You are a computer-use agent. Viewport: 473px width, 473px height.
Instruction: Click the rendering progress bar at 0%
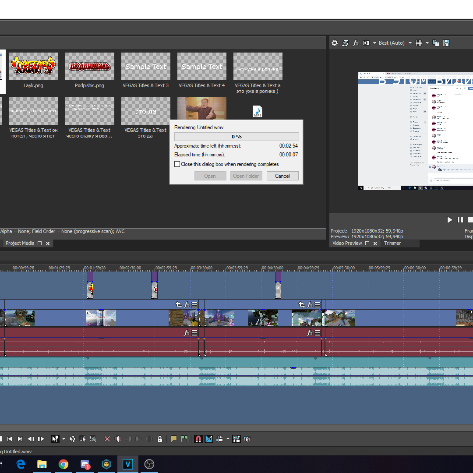click(x=236, y=137)
